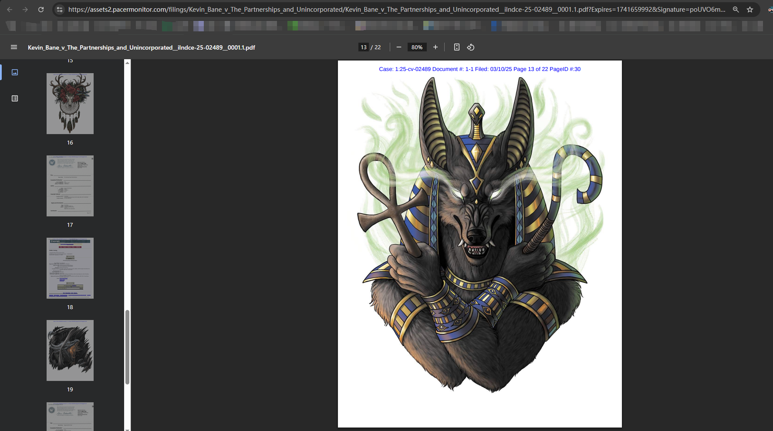Screen dimensions: 773x431
Task: Toggle the PDF sidebar hamburger menu
Action: [14, 47]
